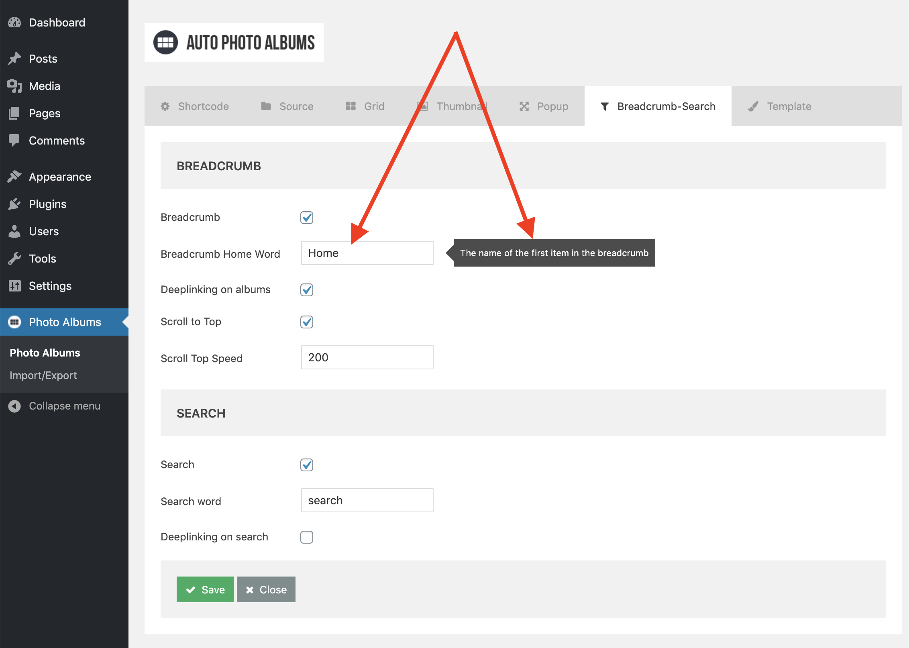This screenshot has width=909, height=648.
Task: Switch to the Grid tab
Action: pyautogui.click(x=365, y=106)
